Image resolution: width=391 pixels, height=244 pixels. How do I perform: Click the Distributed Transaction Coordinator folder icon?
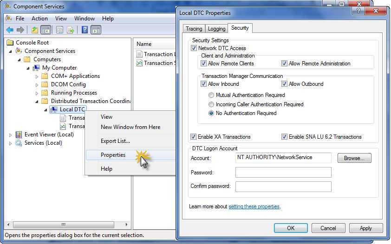coord(45,101)
